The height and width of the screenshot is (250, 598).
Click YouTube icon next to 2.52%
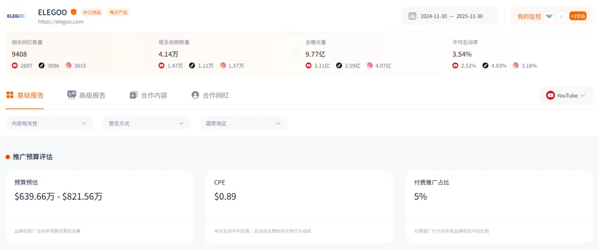tap(455, 66)
